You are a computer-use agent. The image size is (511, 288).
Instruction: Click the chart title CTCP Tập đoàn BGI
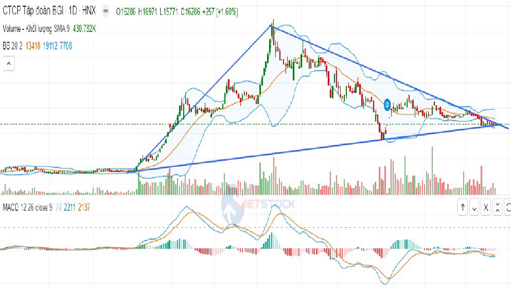(x=33, y=11)
